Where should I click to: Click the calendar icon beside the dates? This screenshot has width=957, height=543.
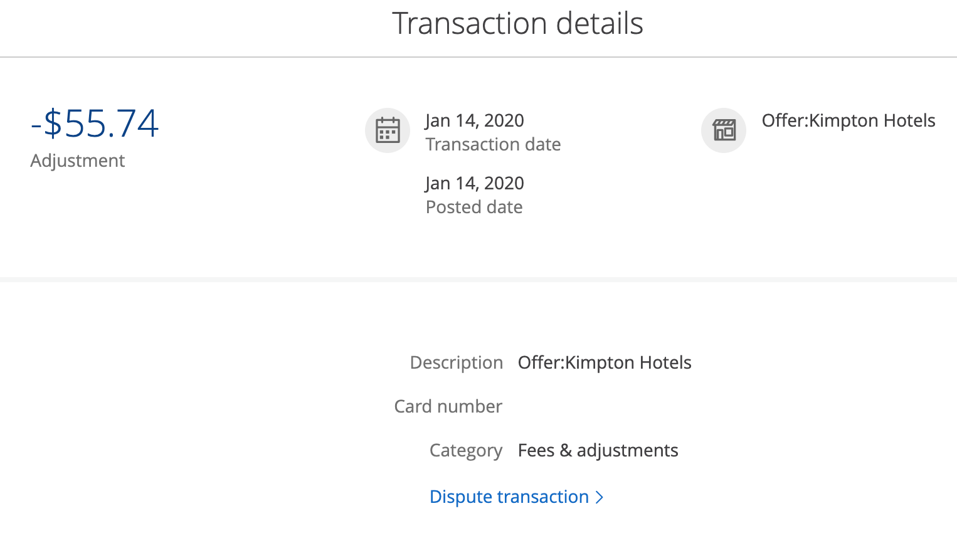point(388,130)
